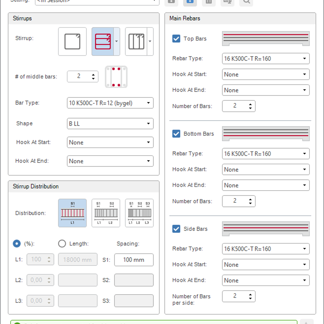Screen dimensions: 324x324
Task: Click the middle bars cross-section preview icon
Action: point(116,77)
